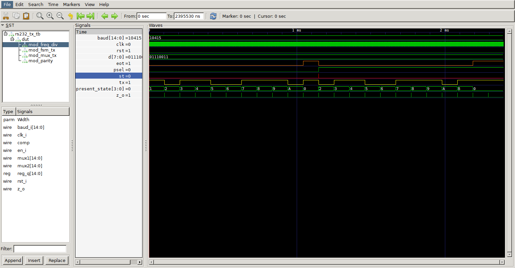Screen dimensions: 515x268
Task: Open the Markers menu
Action: click(x=71, y=4)
